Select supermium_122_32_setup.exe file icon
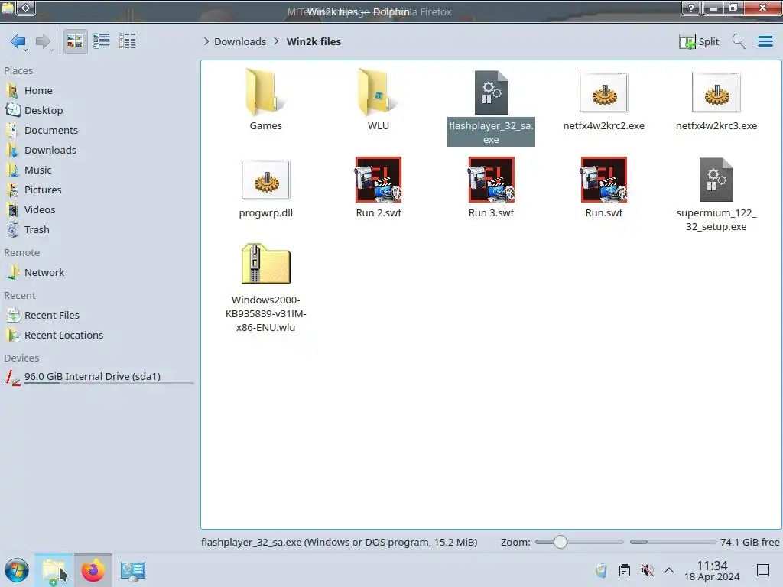The image size is (783, 587). point(716,180)
